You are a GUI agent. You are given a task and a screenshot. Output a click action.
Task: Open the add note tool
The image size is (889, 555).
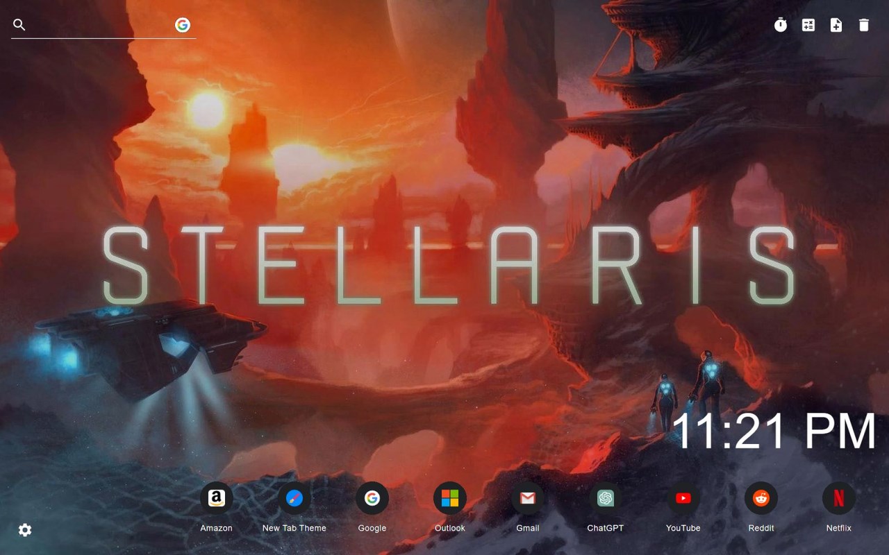(x=836, y=25)
